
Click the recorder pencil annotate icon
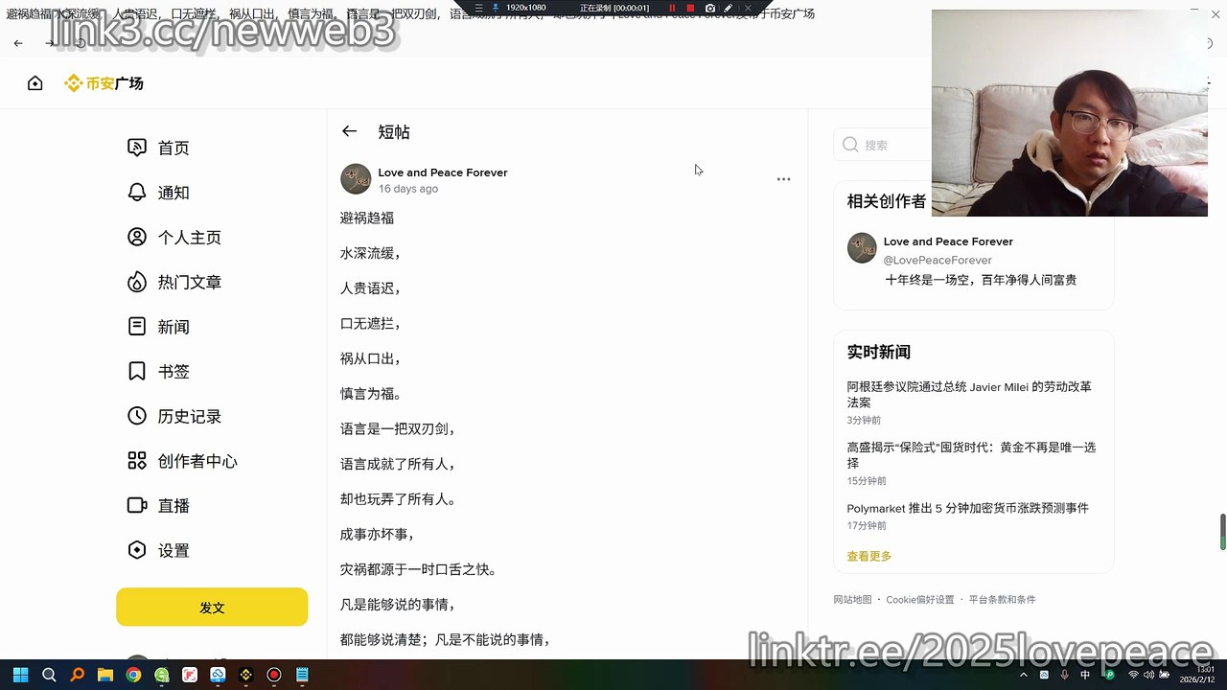729,8
